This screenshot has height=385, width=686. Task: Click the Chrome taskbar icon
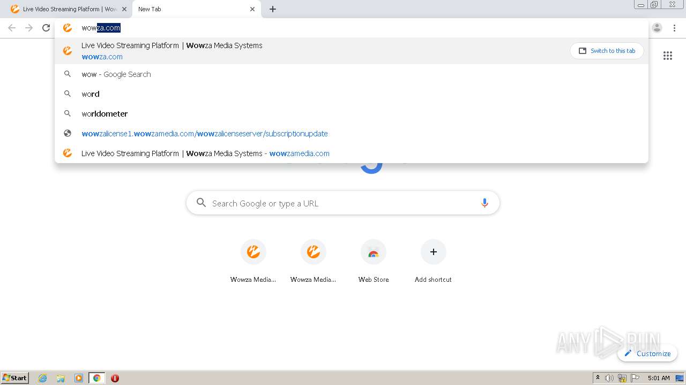96,378
